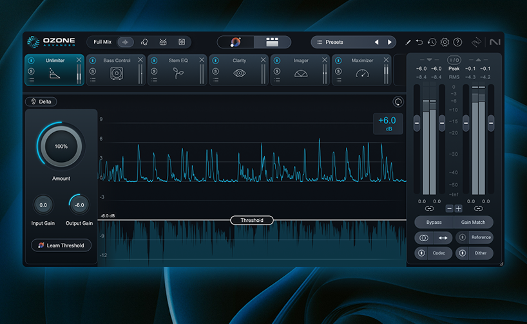Image resolution: width=527 pixels, height=324 pixels.
Task: Go to the next preset
Action: coord(390,42)
